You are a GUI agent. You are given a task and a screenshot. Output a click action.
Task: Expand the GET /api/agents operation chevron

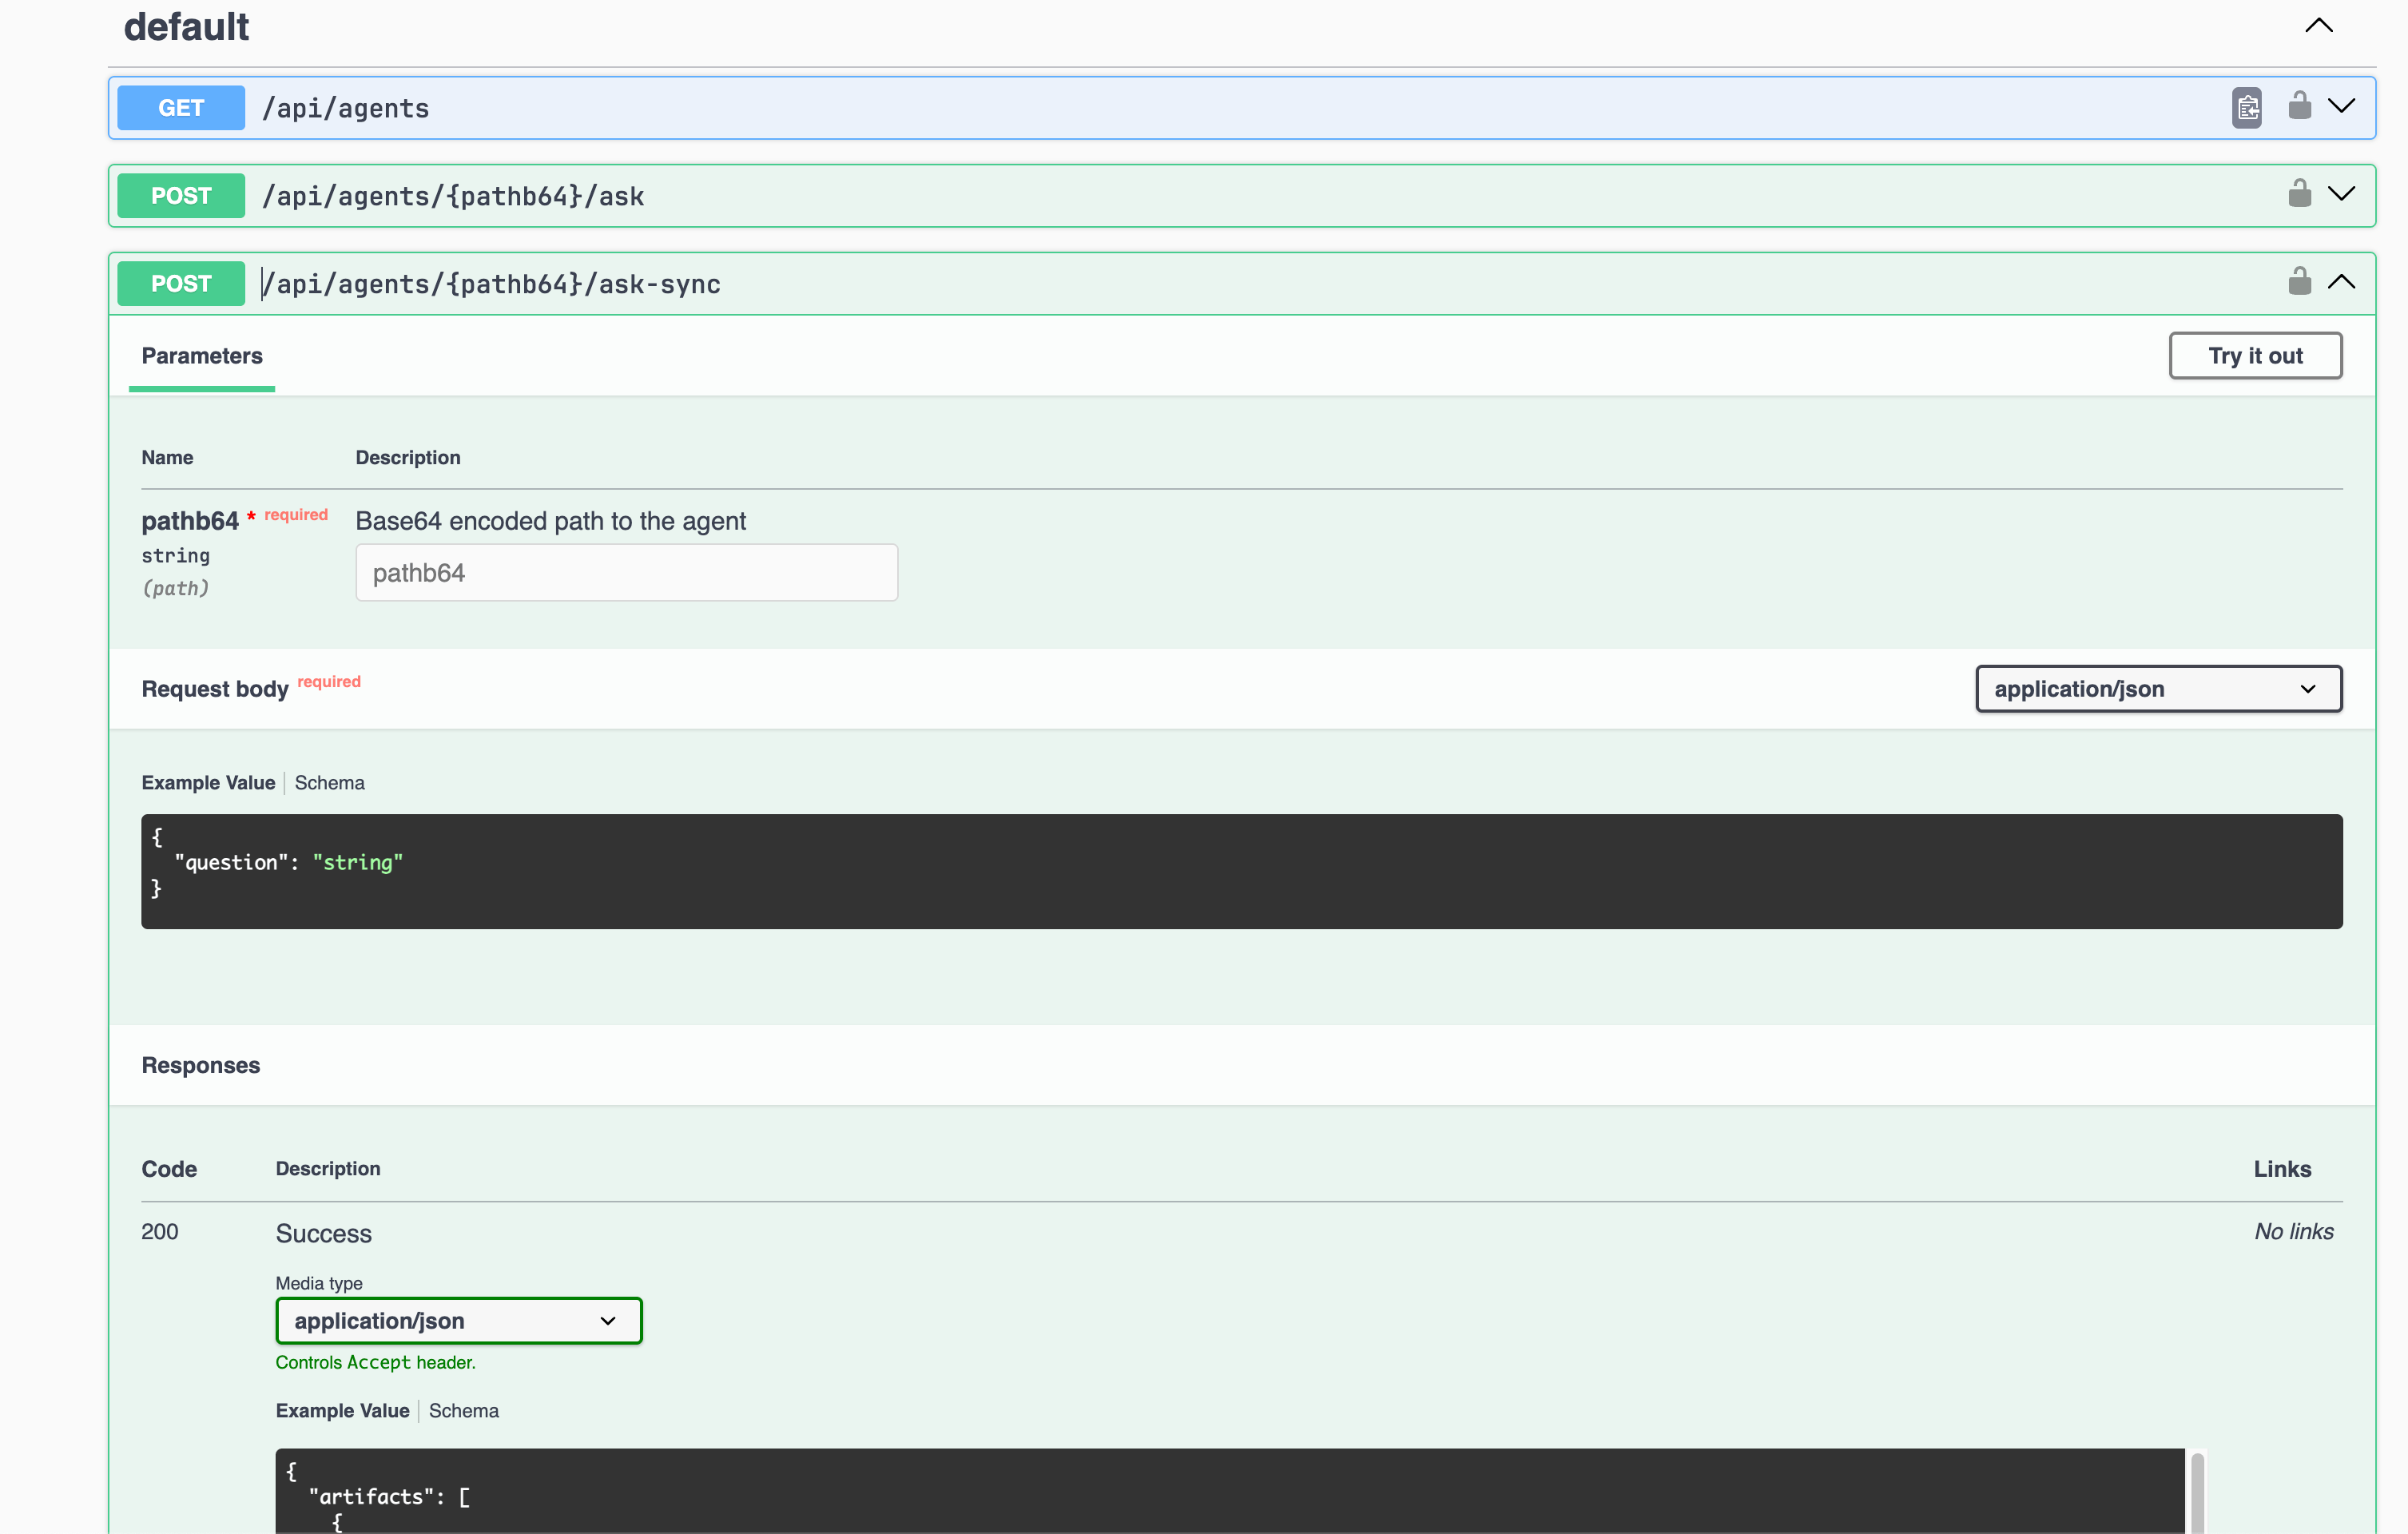point(2341,106)
